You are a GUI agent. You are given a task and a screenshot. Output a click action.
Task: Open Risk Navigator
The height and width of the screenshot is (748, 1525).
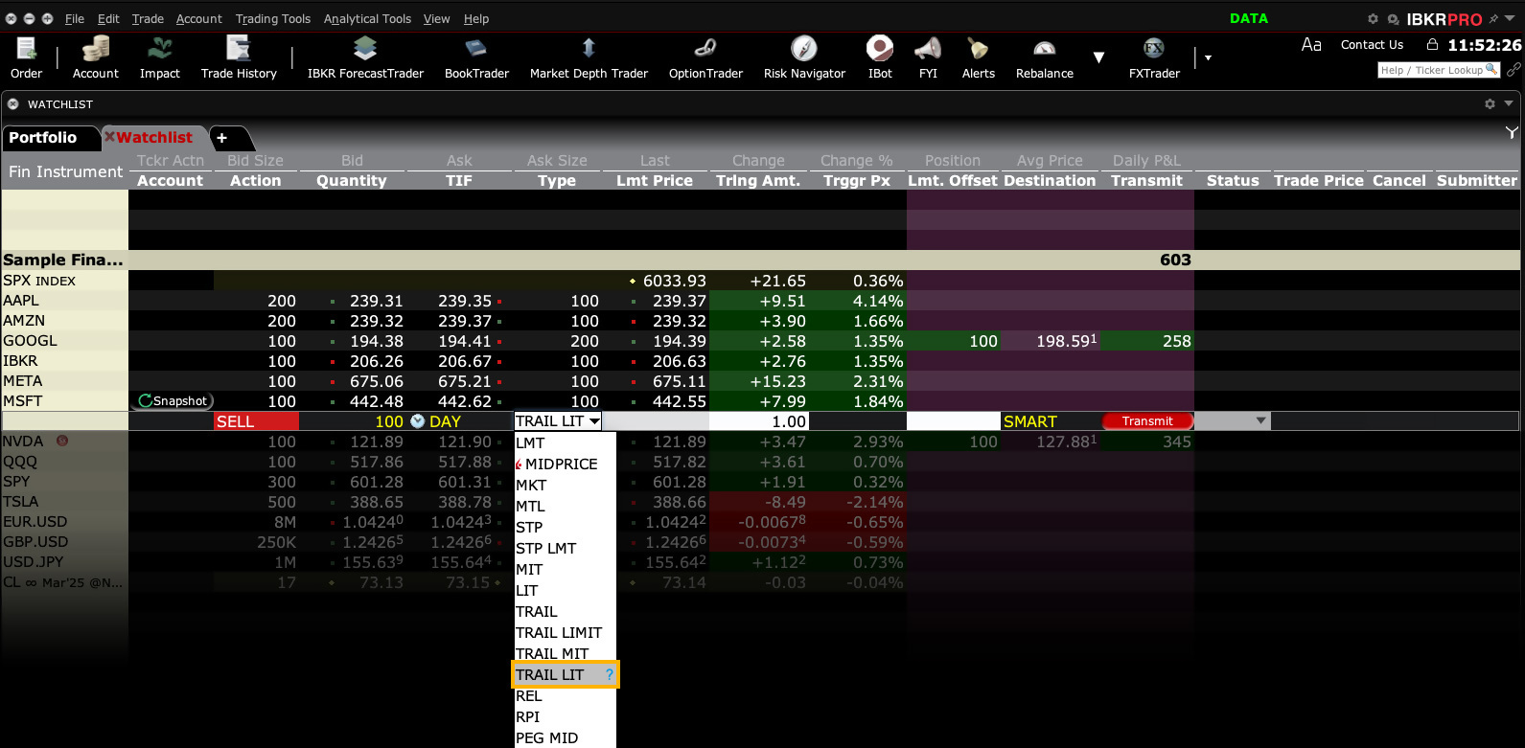pos(804,57)
